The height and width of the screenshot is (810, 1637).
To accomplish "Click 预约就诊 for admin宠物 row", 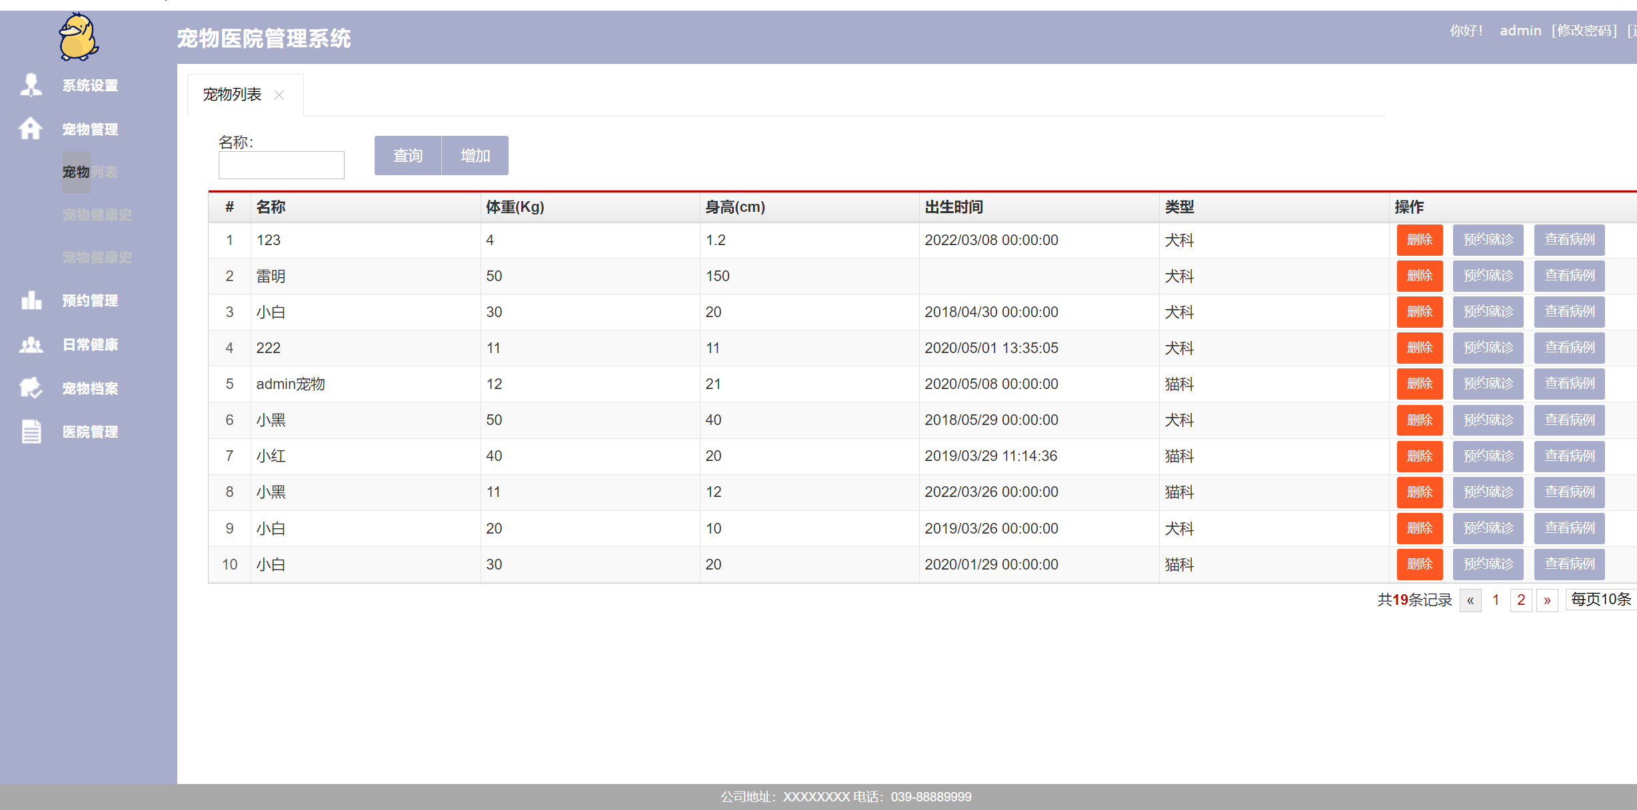I will [1488, 384].
